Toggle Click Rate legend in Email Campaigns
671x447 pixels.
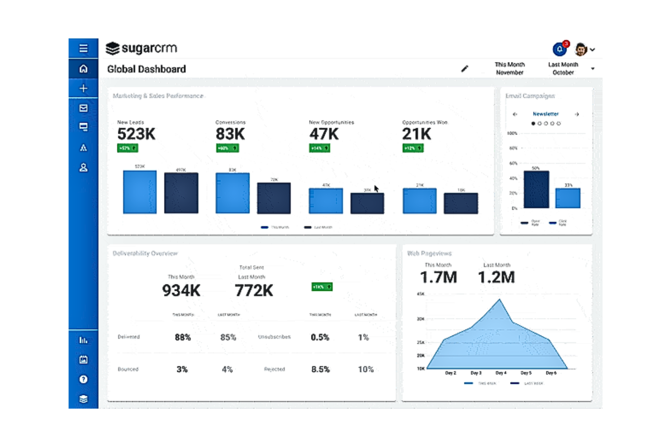(x=558, y=223)
